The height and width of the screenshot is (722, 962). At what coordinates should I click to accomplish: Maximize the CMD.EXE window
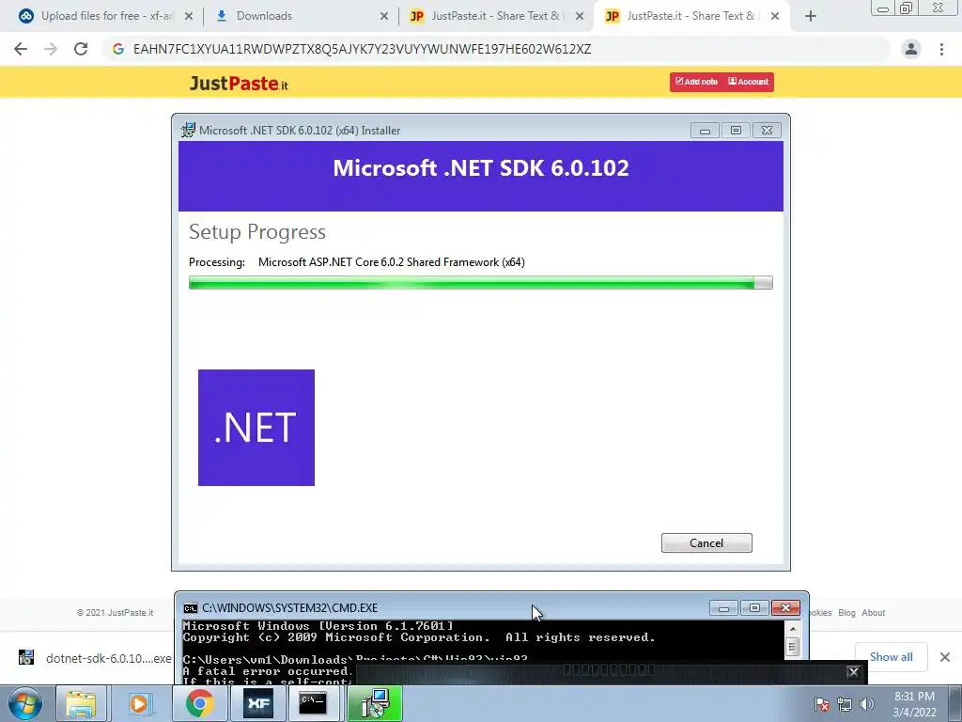click(754, 608)
